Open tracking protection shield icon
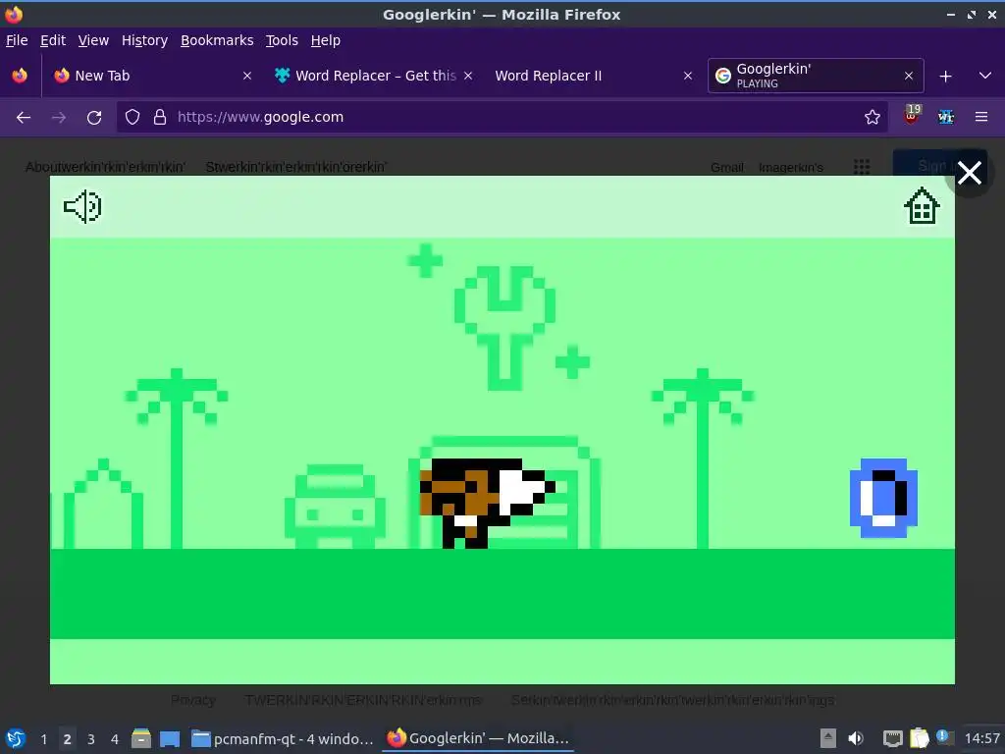1005x754 pixels. pos(132,118)
